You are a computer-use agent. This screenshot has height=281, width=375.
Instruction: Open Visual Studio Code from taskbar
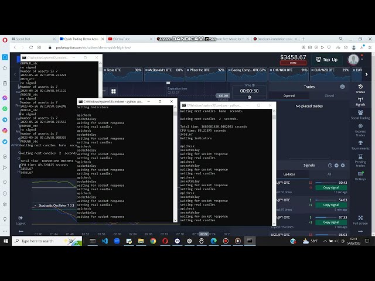click(104, 241)
